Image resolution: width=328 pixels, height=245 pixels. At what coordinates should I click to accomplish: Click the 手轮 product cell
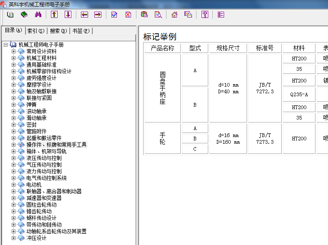162,139
